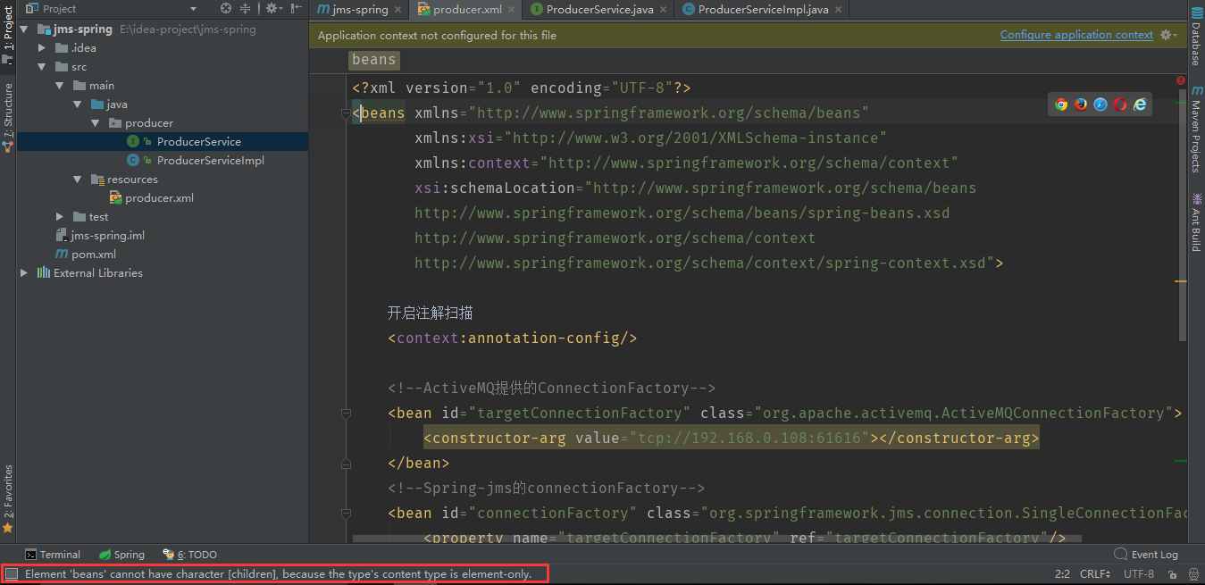Screen dimensions: 1205x585
Task: Open the application context gear menu
Action: point(1167,35)
